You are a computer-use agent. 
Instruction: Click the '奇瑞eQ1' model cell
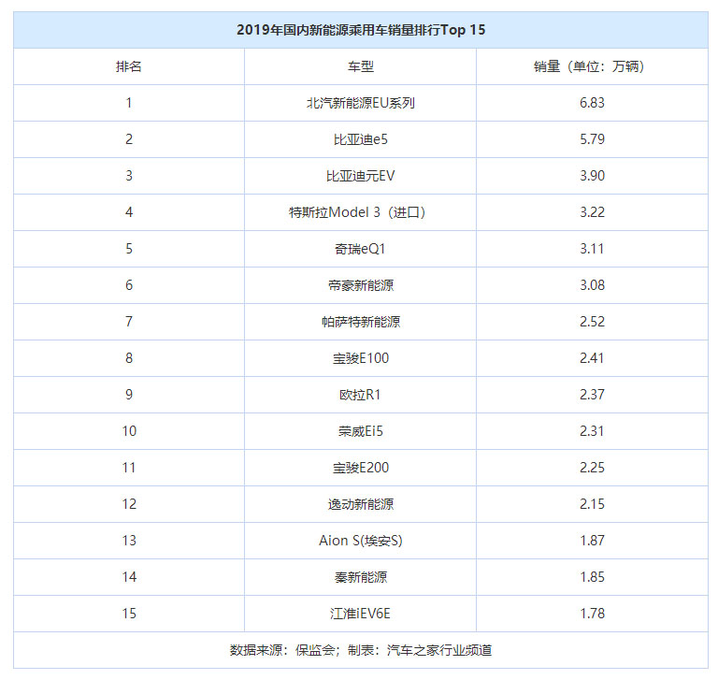(x=360, y=249)
